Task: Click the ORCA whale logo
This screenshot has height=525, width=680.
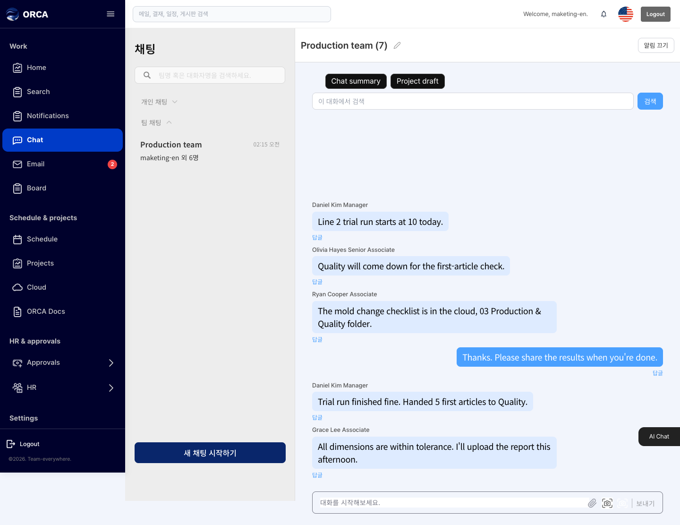Action: click(13, 14)
